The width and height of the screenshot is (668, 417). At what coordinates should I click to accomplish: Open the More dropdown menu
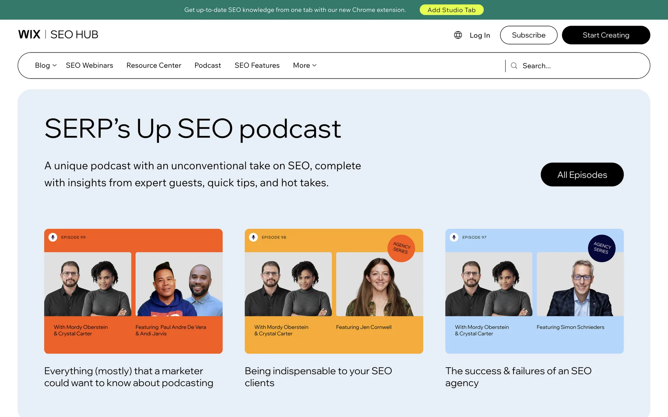click(x=304, y=65)
